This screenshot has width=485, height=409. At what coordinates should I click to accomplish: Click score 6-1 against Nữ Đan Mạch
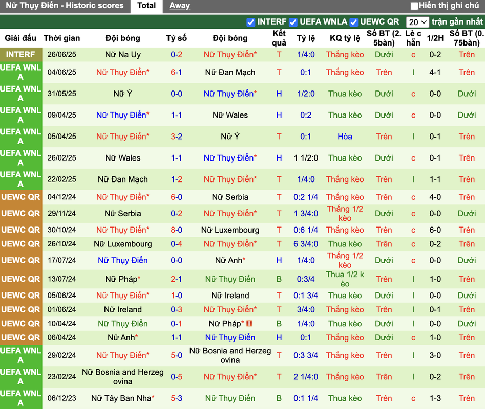[x=176, y=72]
